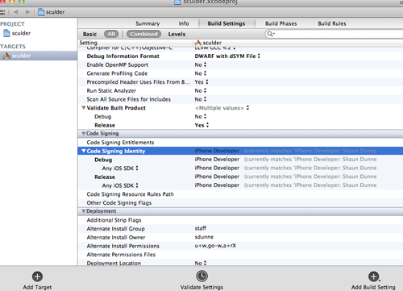Click the search magnifier icon
Screen dimensions: 403x291
pyautogui.click(x=270, y=34)
